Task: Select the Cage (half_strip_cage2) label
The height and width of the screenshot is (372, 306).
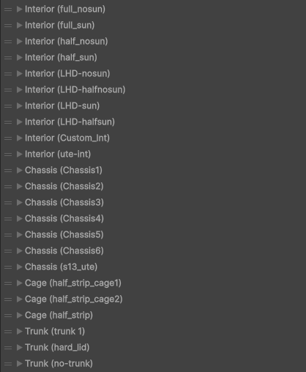Action: tap(74, 300)
